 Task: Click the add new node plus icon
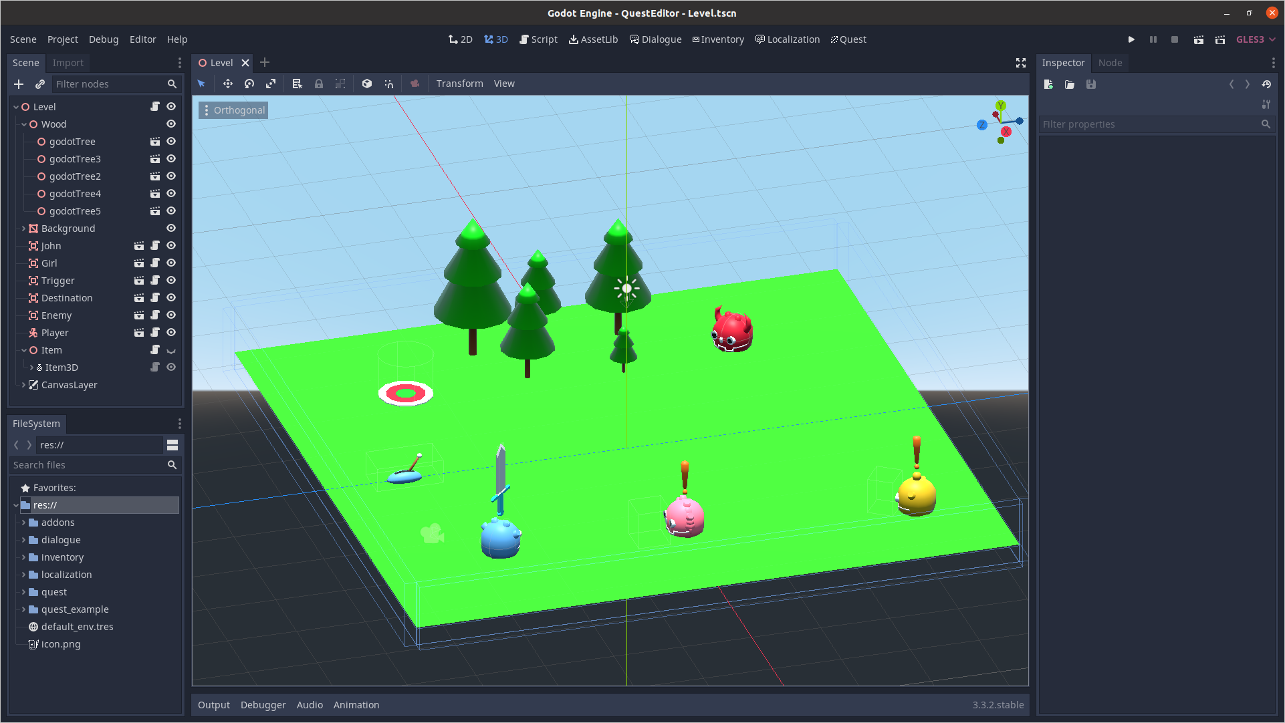click(x=19, y=84)
